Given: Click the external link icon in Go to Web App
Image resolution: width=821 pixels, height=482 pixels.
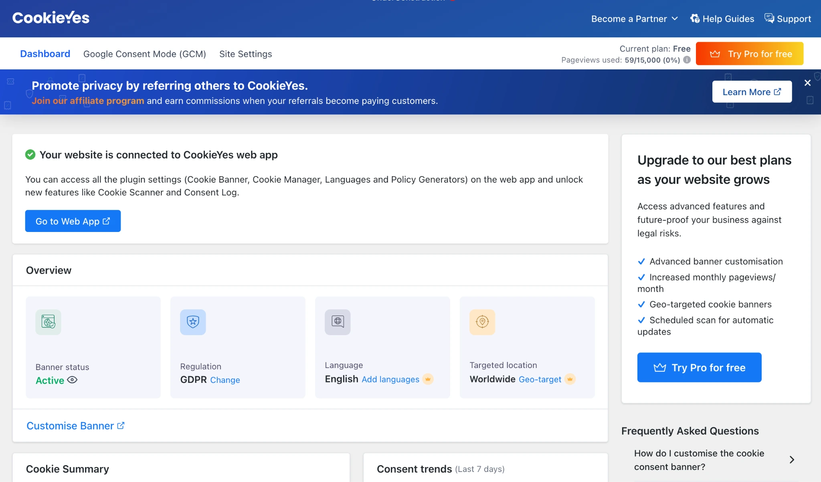Looking at the screenshot, I should click(106, 221).
